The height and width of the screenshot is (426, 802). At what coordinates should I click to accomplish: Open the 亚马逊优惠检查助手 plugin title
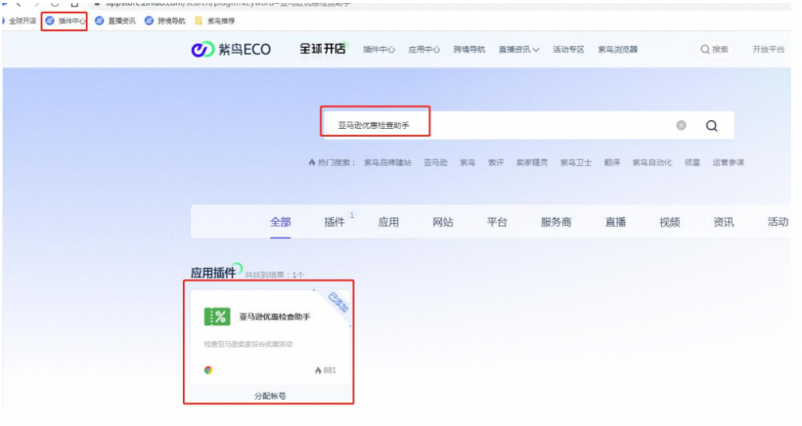click(x=275, y=317)
